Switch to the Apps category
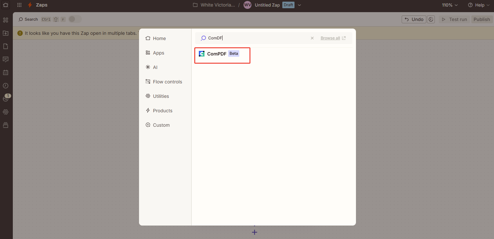The height and width of the screenshot is (239, 494). click(x=158, y=53)
